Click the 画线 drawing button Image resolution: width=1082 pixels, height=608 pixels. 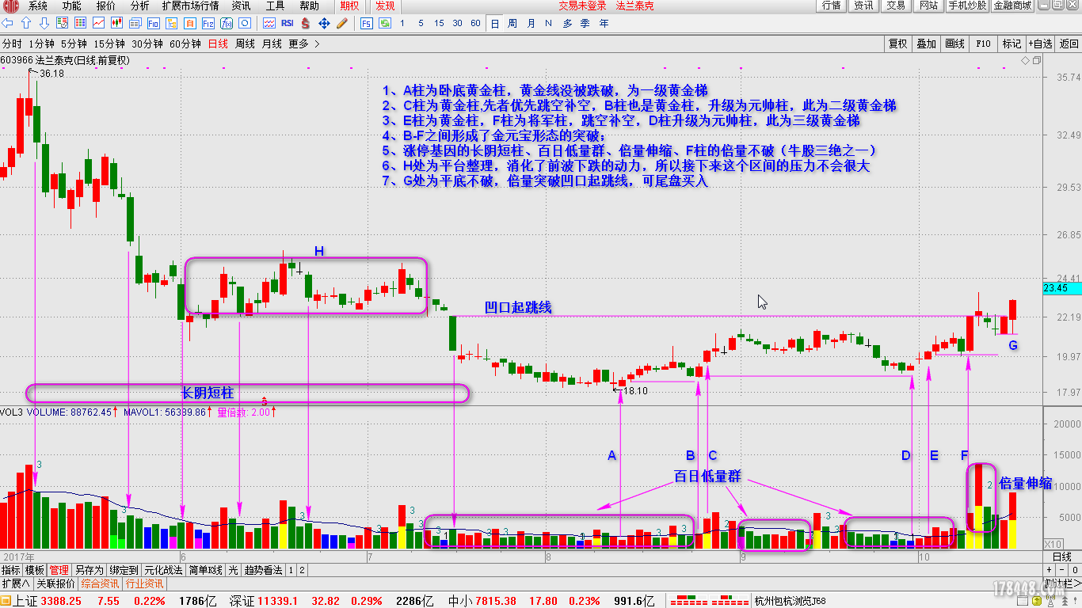[954, 44]
